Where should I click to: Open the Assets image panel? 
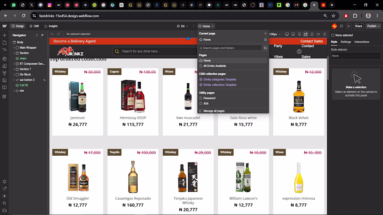pos(5,80)
